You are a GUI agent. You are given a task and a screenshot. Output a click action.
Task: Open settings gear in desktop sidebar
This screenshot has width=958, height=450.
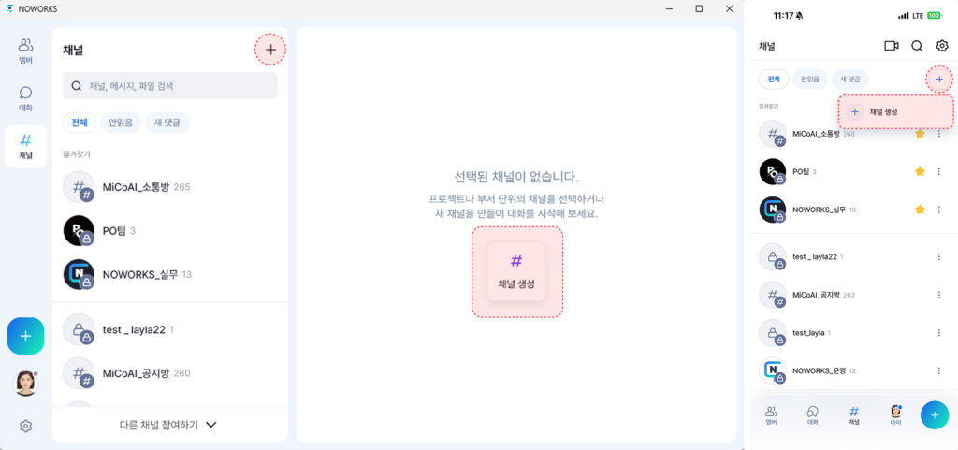click(x=25, y=427)
